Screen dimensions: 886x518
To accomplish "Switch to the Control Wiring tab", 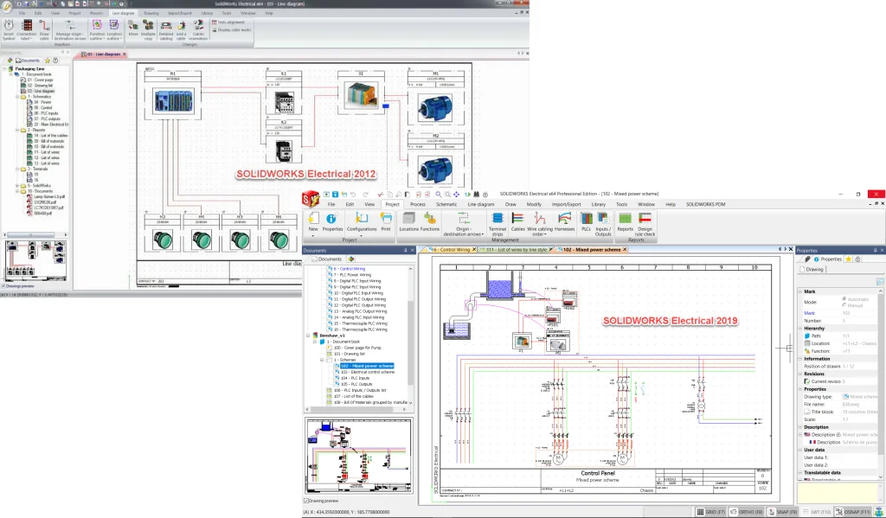I will [x=450, y=251].
